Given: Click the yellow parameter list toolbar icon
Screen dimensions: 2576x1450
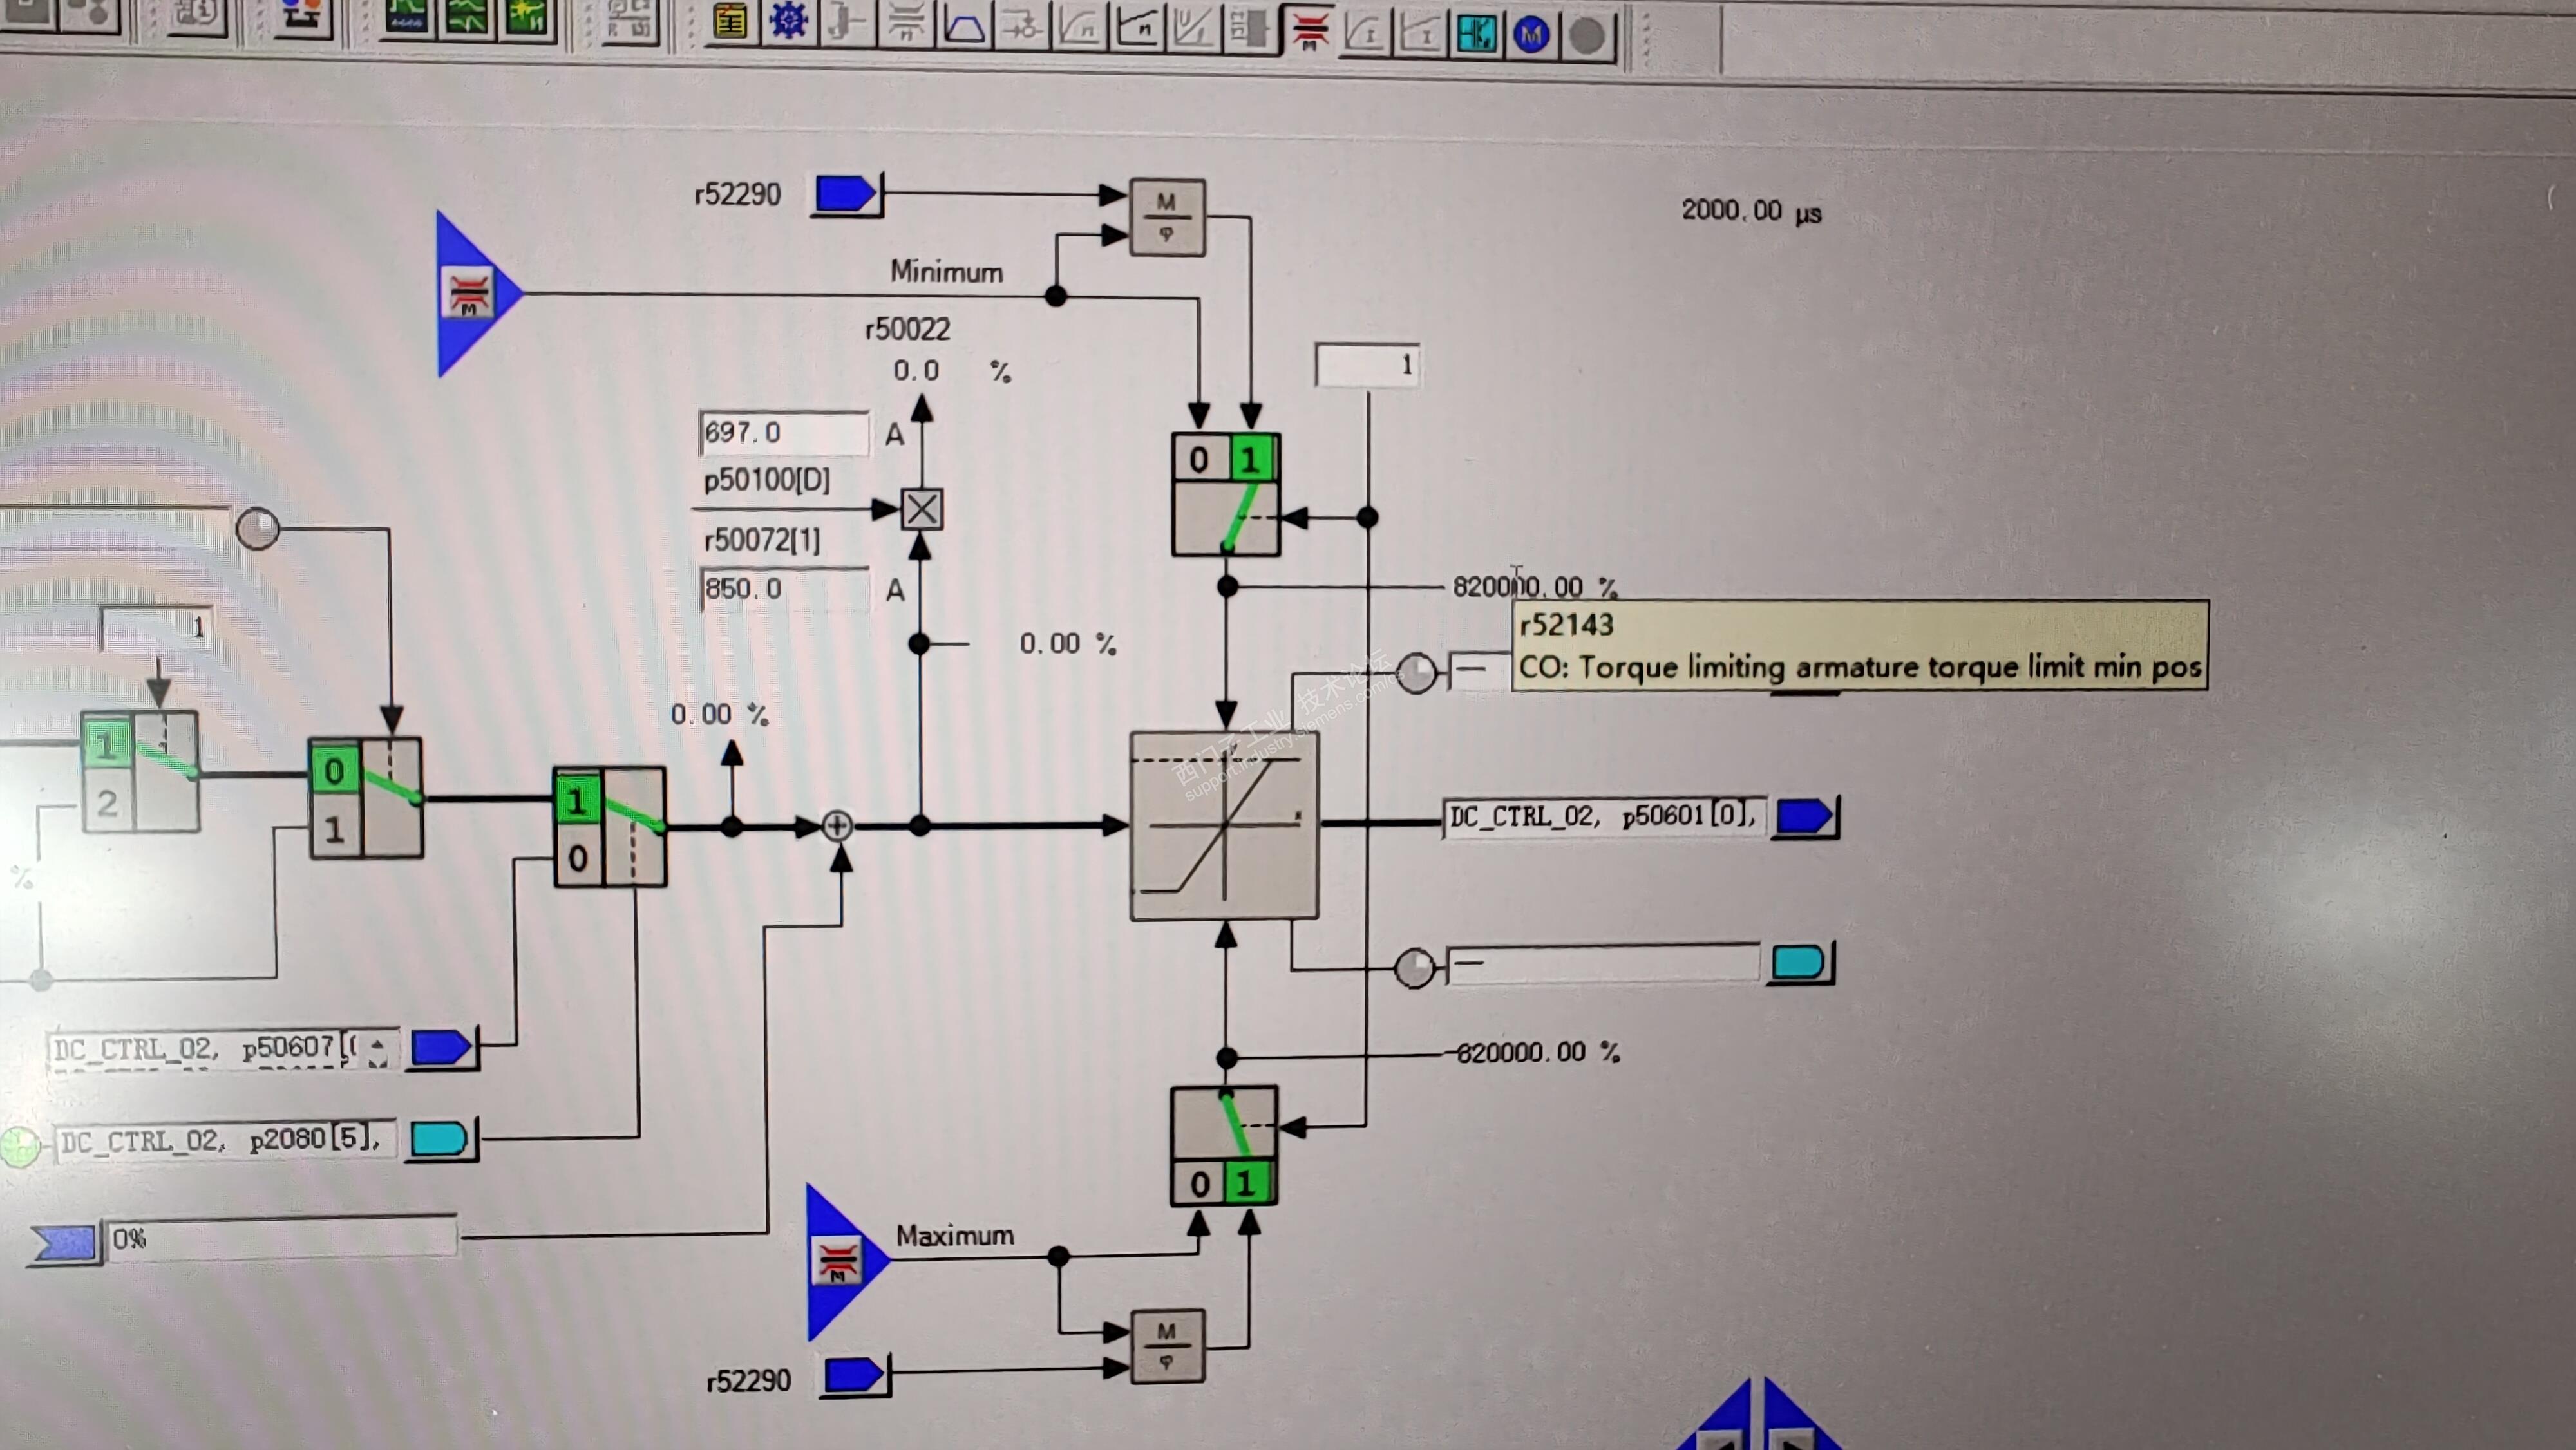Looking at the screenshot, I should tap(730, 20).
